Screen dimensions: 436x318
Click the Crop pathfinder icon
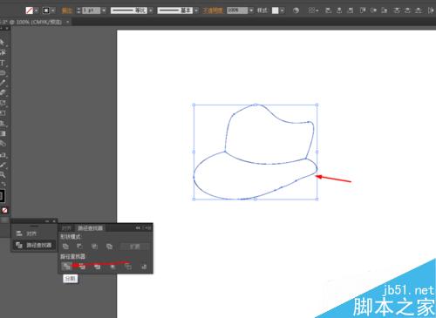tap(112, 267)
